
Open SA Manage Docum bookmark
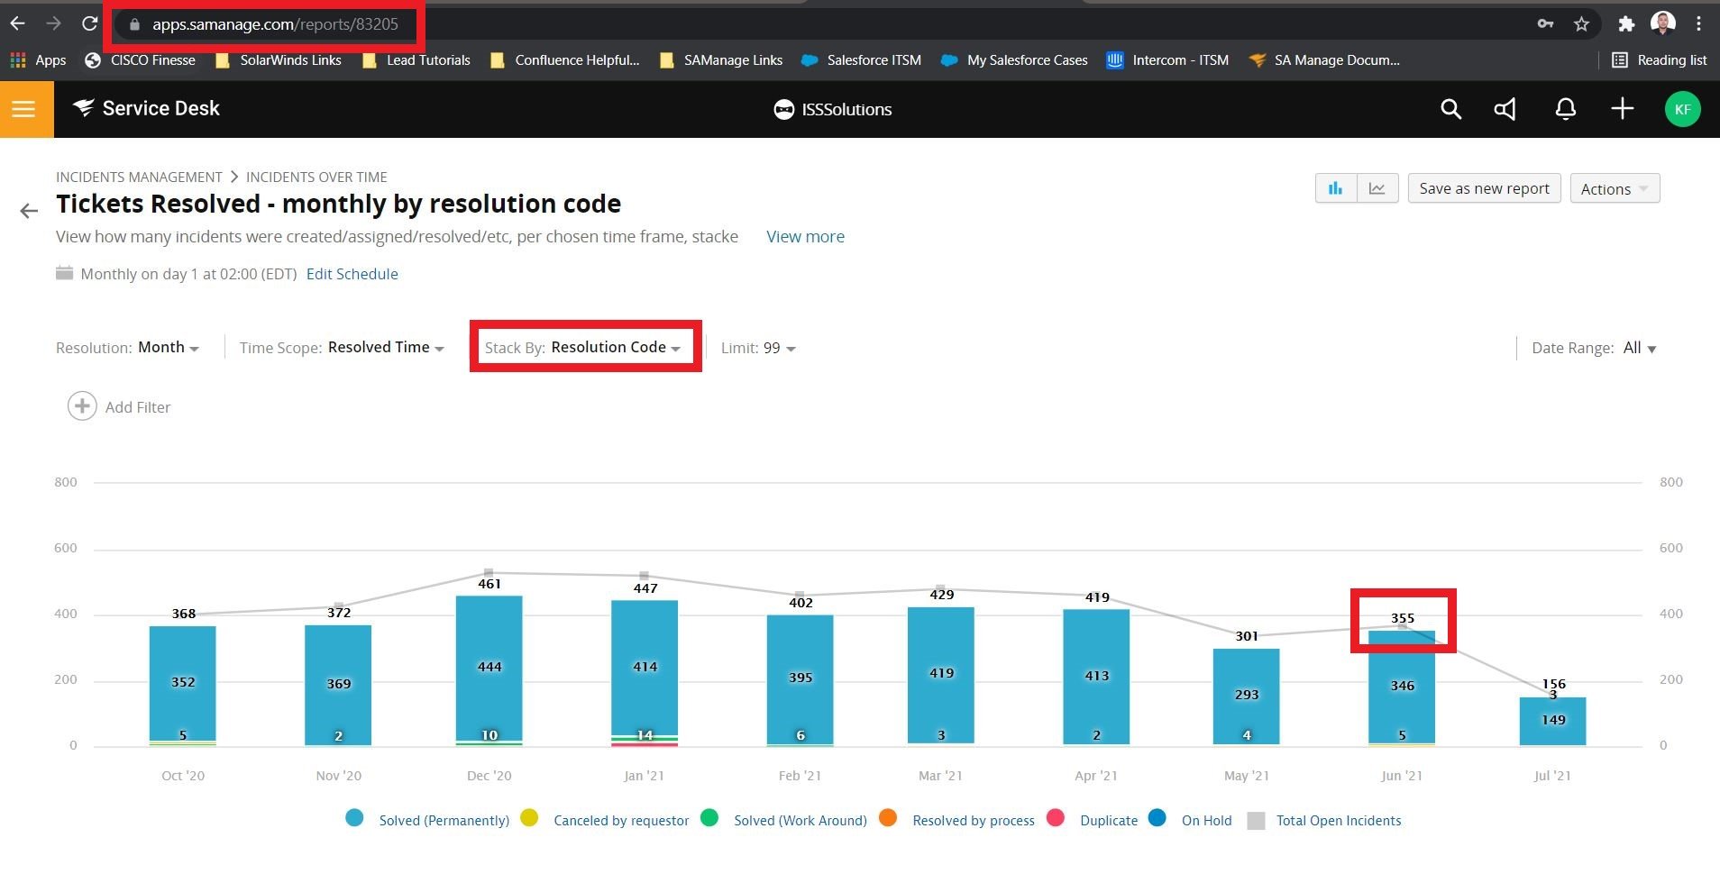[1324, 60]
